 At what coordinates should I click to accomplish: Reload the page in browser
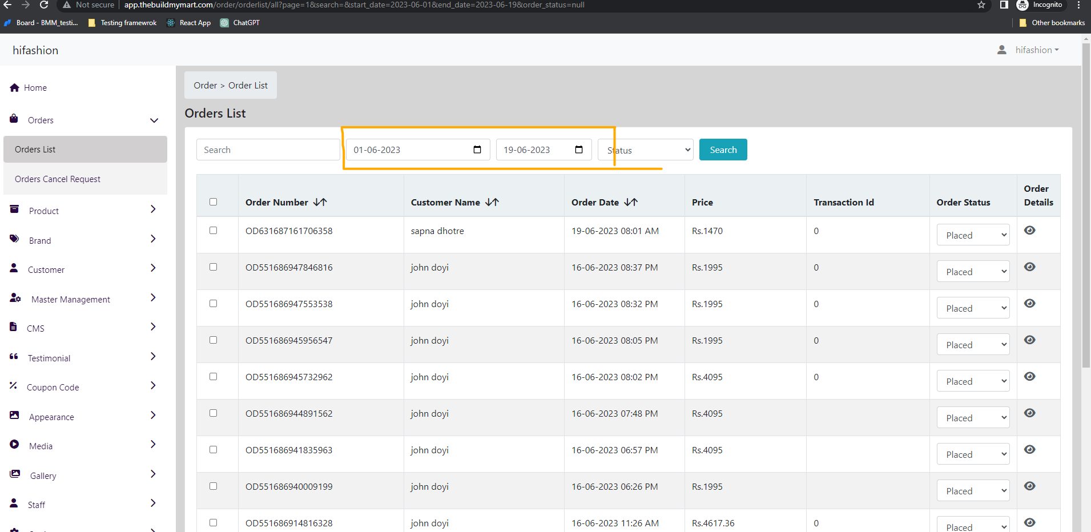point(44,5)
